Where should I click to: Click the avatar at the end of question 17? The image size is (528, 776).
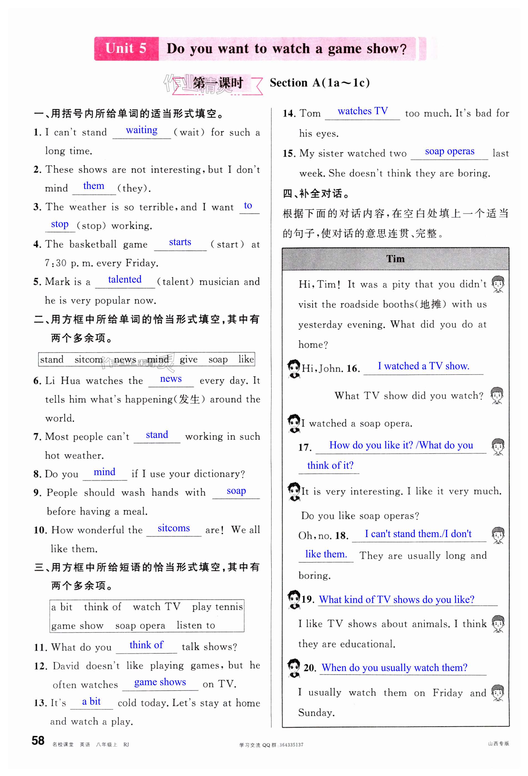tap(498, 447)
